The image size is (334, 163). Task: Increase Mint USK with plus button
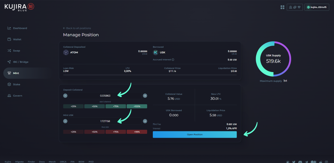[145, 121]
